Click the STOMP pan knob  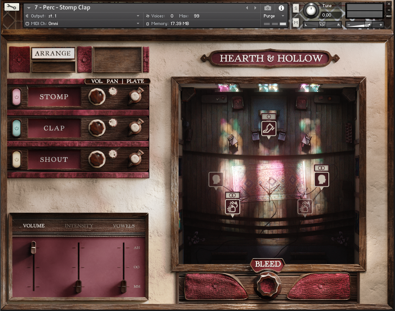click(113, 91)
